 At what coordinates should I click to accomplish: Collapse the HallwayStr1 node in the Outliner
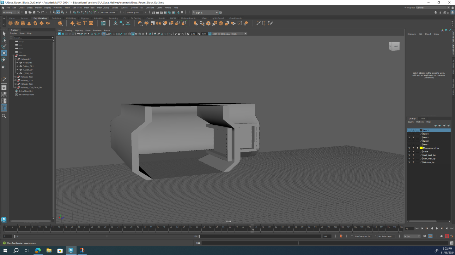pos(15,59)
